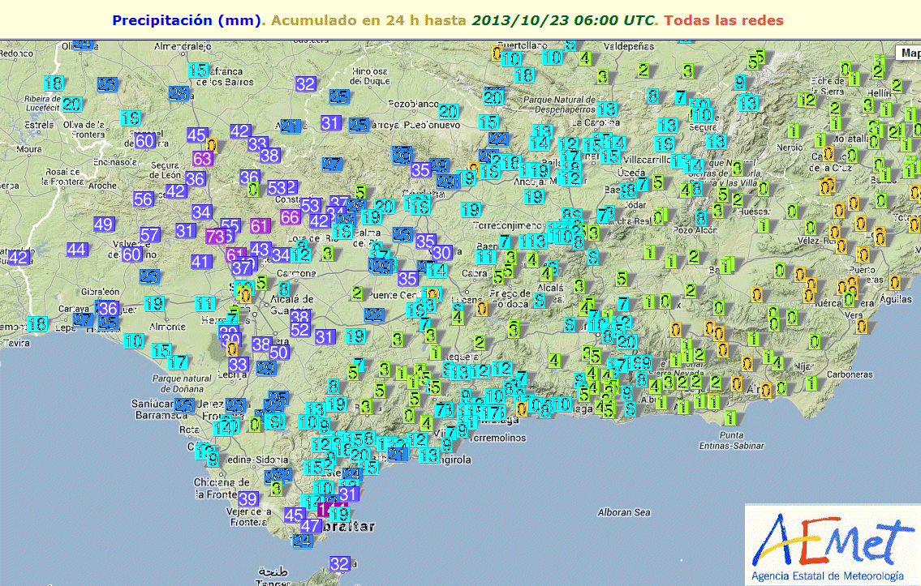This screenshot has width=921, height=586.
Task: Select the La Carolina town label
Action: [595, 122]
